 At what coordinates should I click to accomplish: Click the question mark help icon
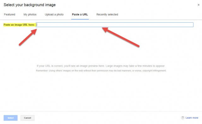[x=183, y=118]
